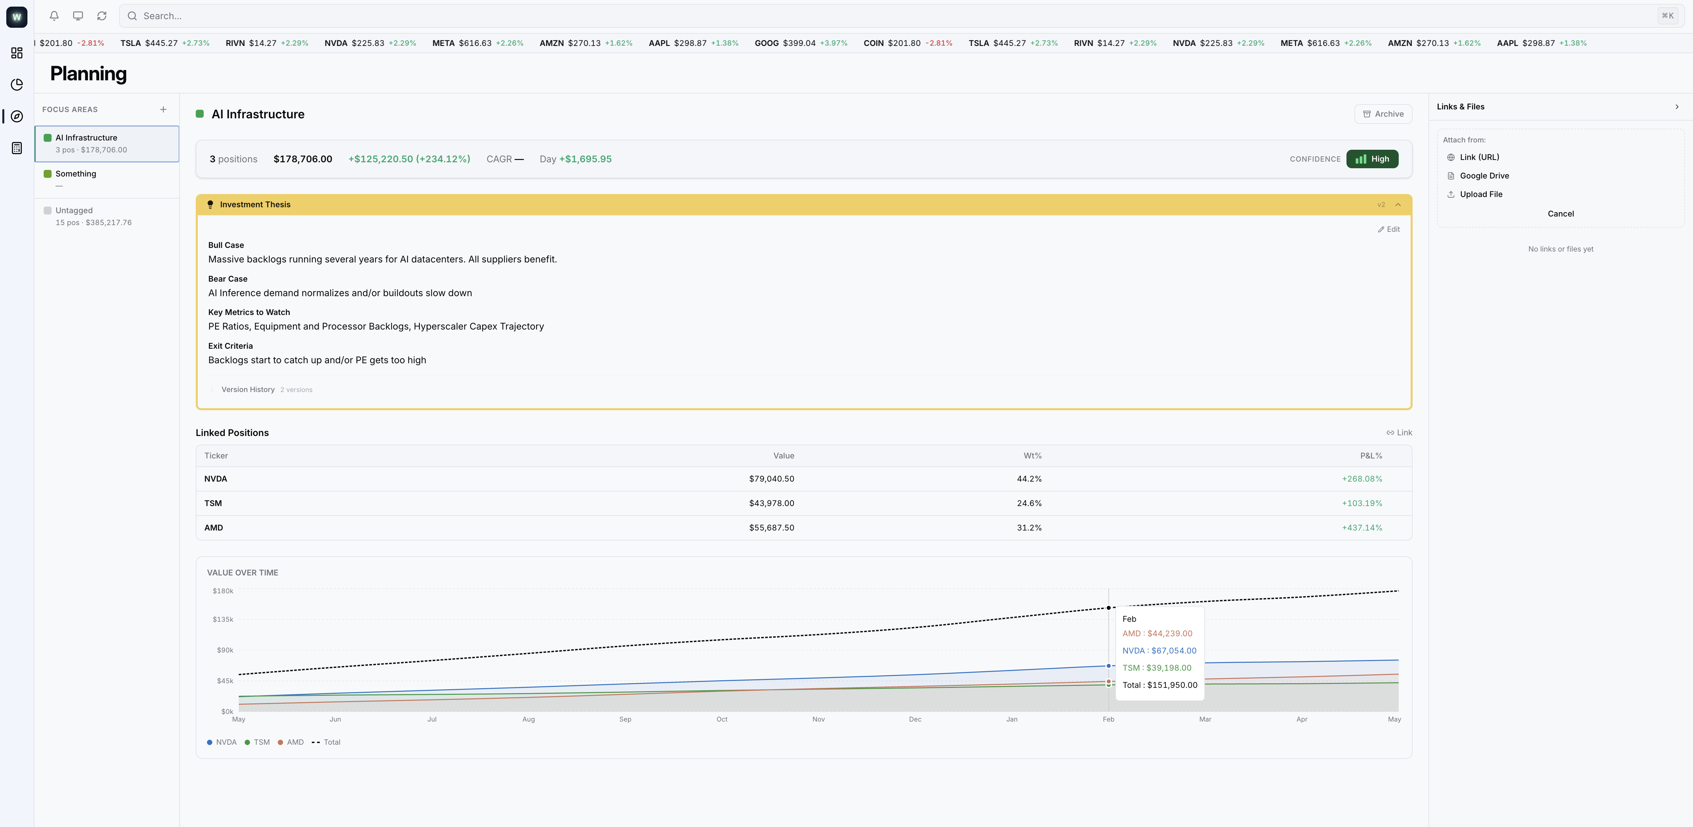Select the Untagged focus area
Viewport: 1693px width, 827px height.
tap(107, 217)
